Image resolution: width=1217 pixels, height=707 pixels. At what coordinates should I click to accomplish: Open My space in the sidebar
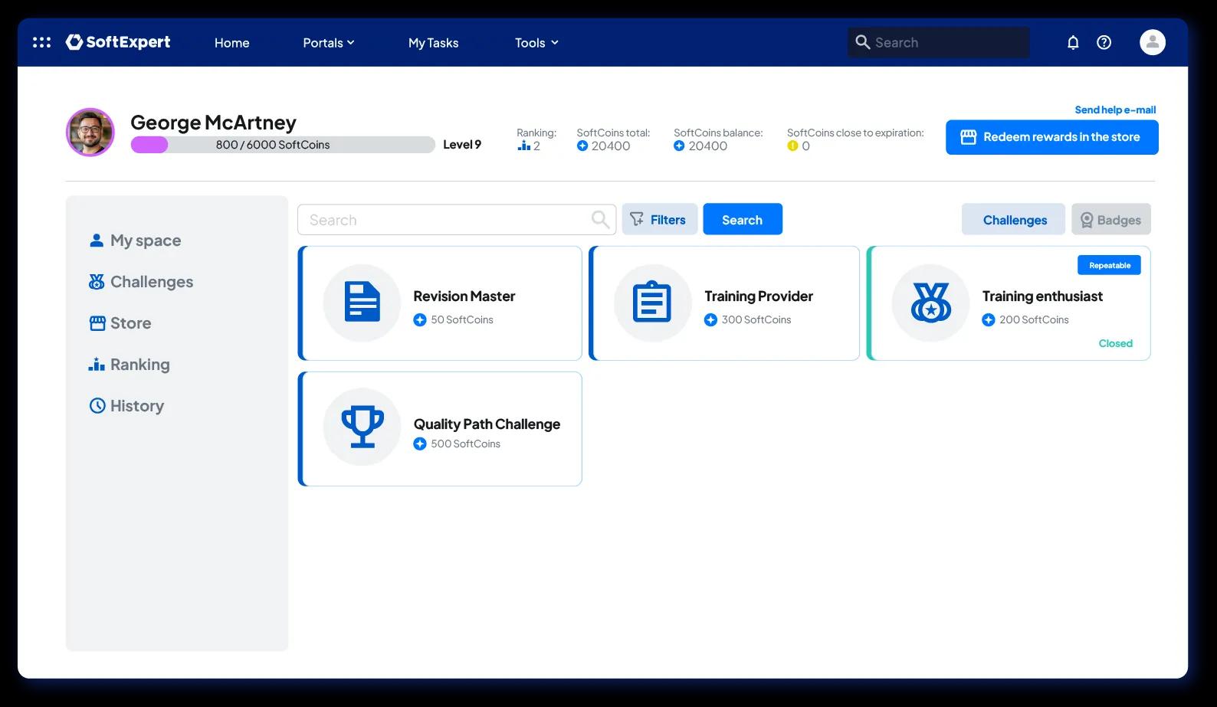click(x=136, y=241)
